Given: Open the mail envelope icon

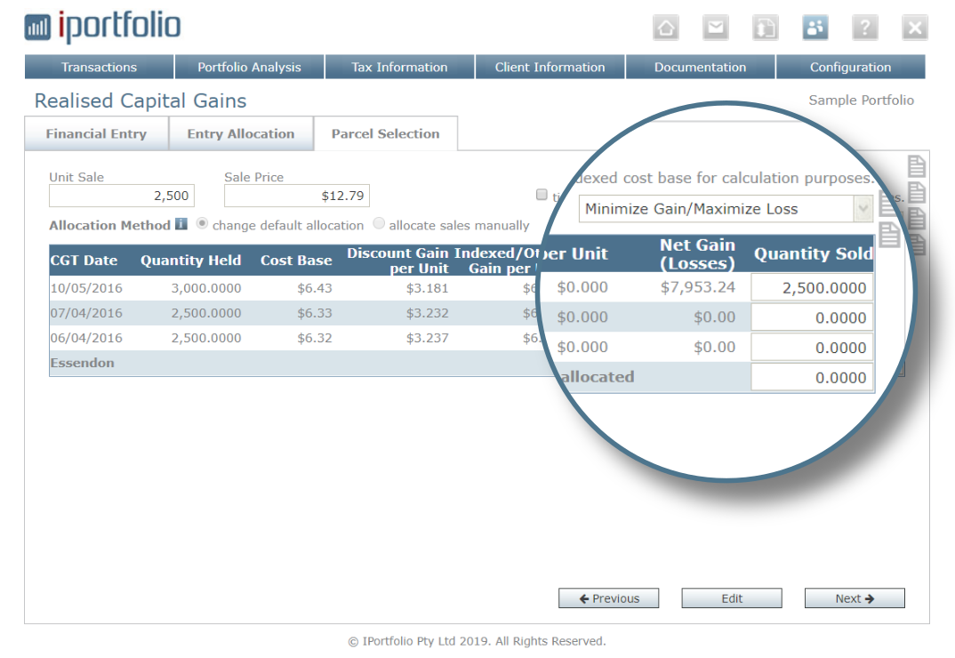Looking at the screenshot, I should (715, 28).
